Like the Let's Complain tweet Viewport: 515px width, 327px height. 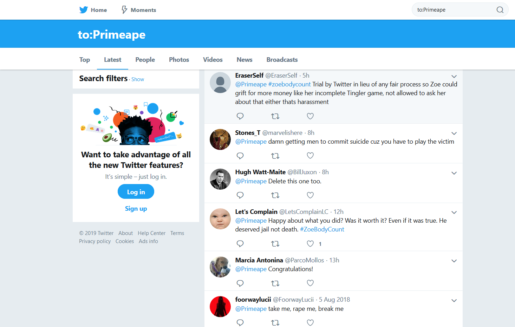(310, 244)
